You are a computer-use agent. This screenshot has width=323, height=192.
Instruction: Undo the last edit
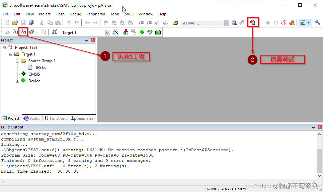[x=68, y=23]
